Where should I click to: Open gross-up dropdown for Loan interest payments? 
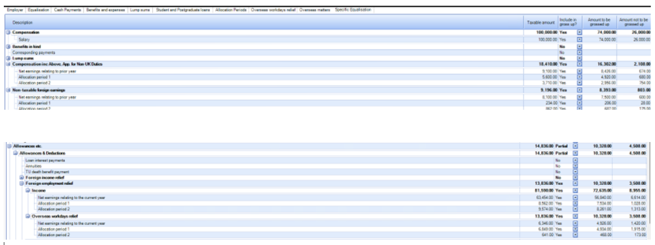576,161
